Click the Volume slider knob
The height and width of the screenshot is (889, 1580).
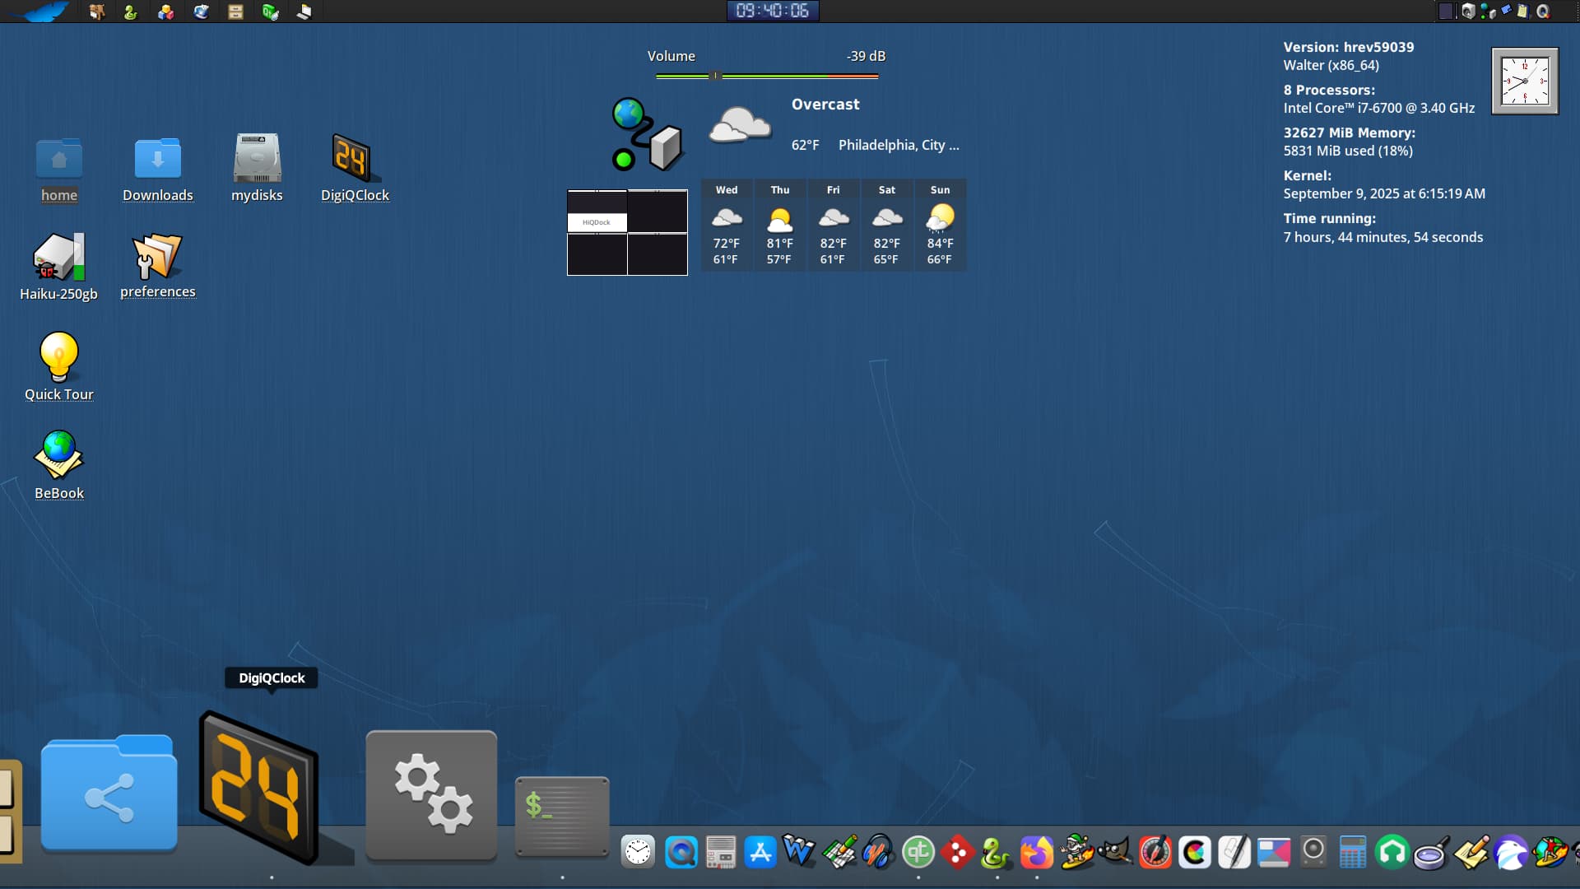[714, 76]
